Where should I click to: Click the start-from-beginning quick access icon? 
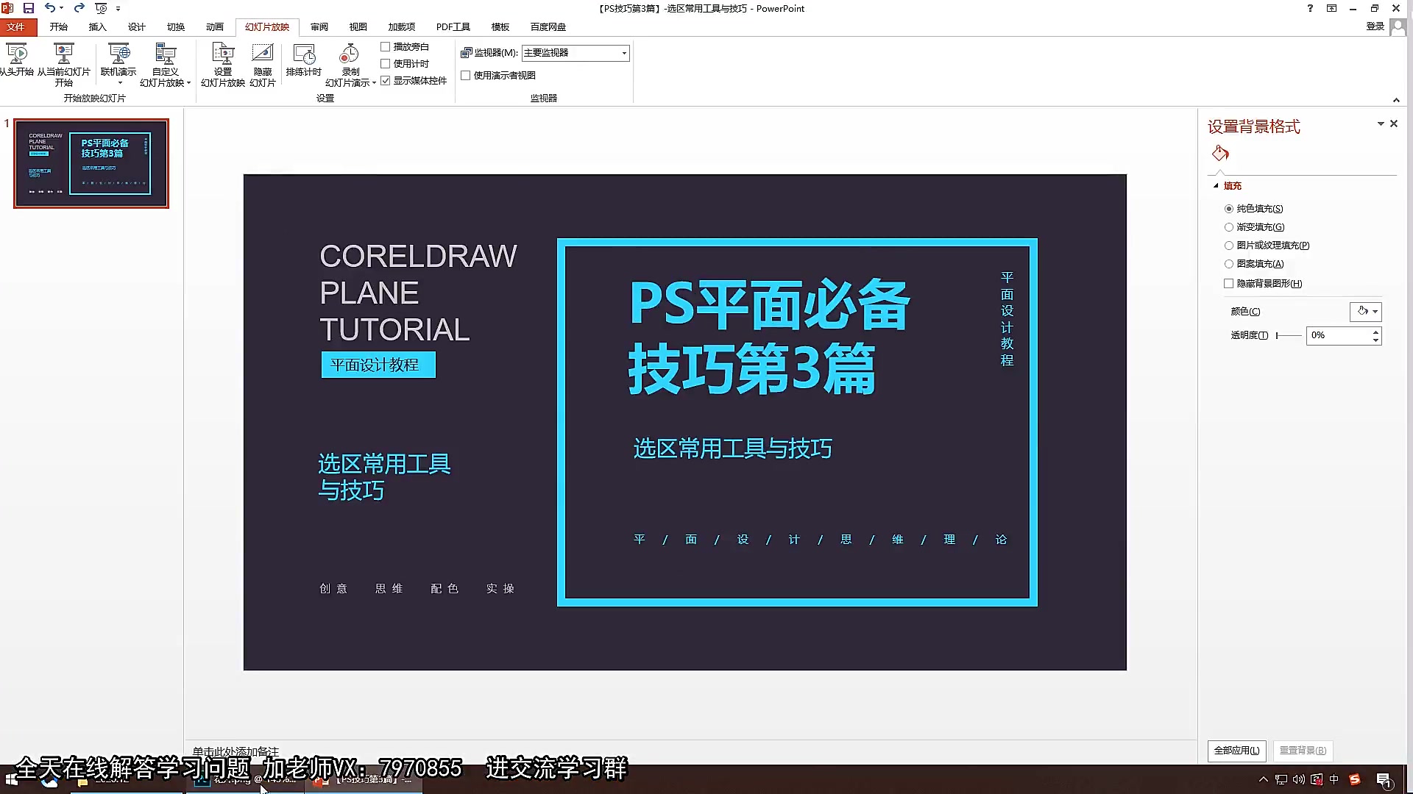(x=101, y=8)
